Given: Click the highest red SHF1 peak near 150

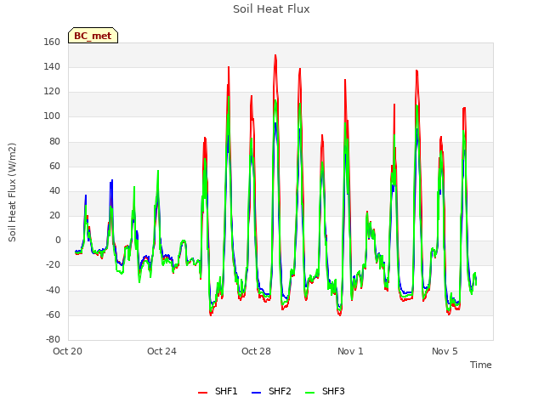Looking at the screenshot, I should coord(275,55).
